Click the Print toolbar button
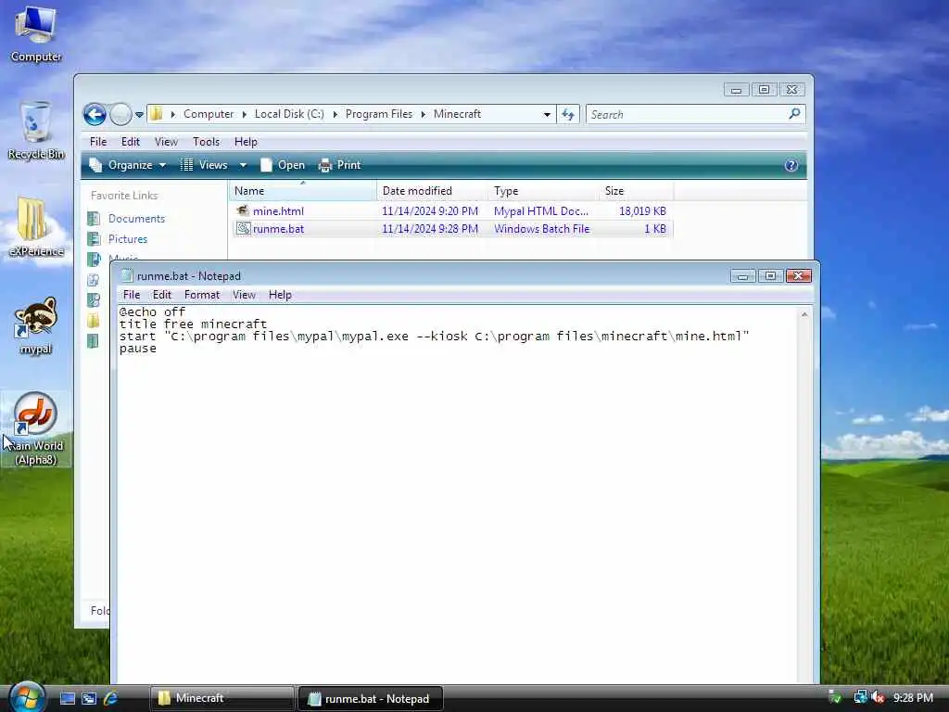The height and width of the screenshot is (712, 949). 339,165
